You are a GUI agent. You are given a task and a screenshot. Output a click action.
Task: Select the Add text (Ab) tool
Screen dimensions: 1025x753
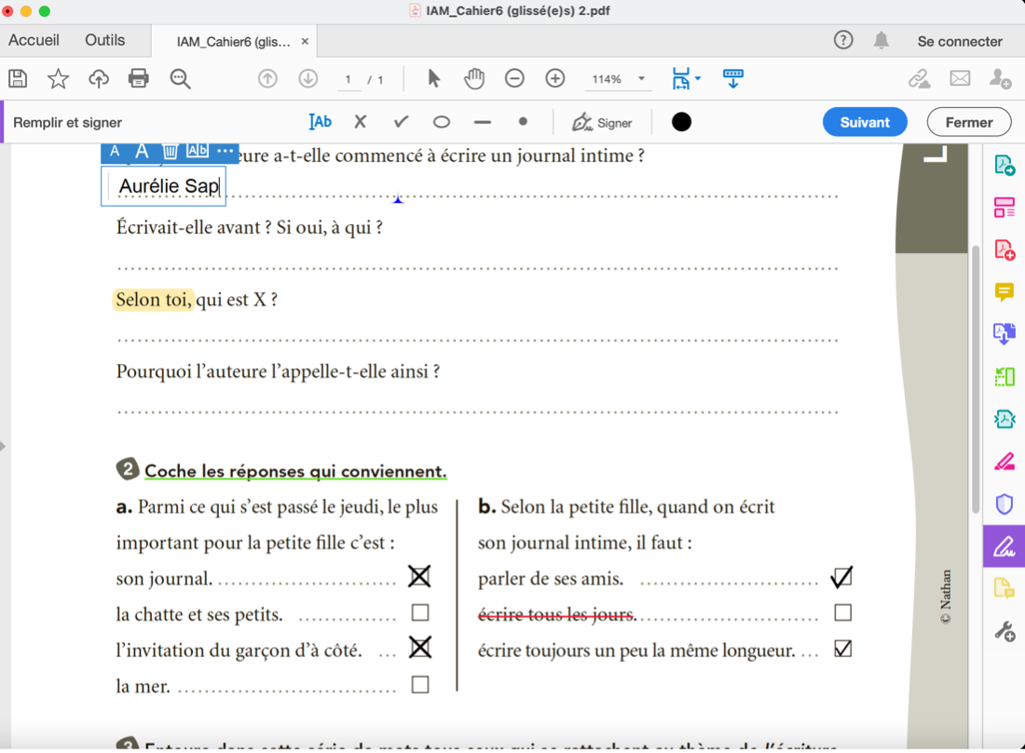pyautogui.click(x=320, y=122)
